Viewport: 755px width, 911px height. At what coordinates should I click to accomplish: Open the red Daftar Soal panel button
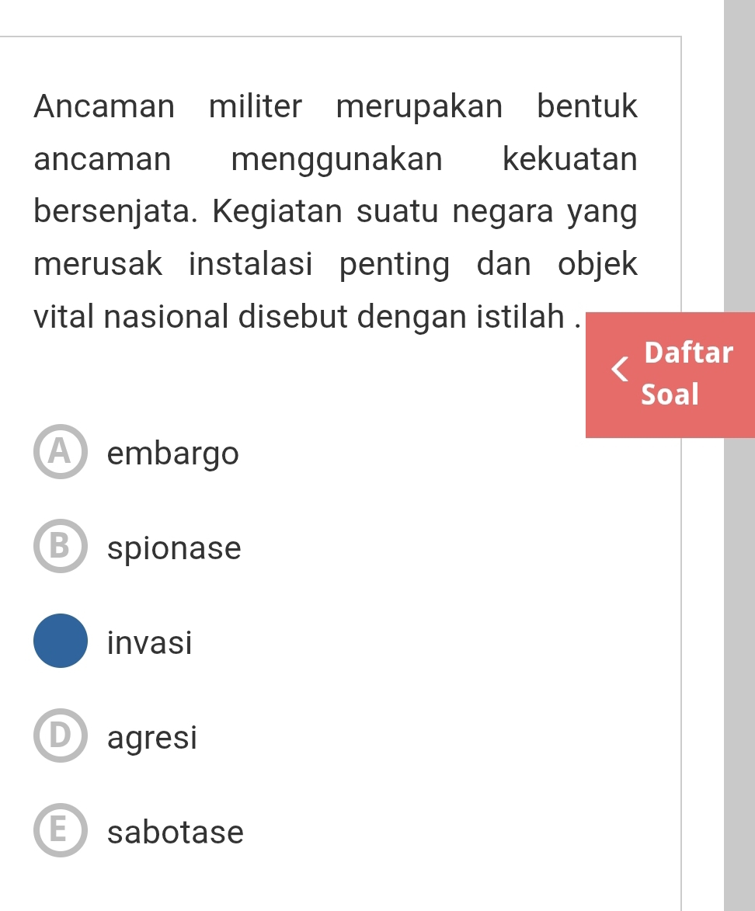click(670, 374)
